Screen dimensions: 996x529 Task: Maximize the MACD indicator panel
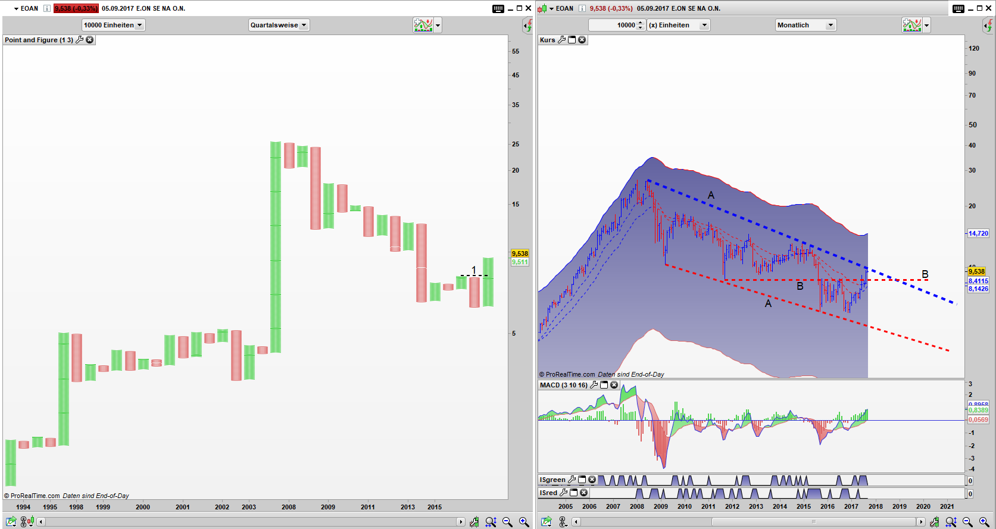click(x=604, y=385)
